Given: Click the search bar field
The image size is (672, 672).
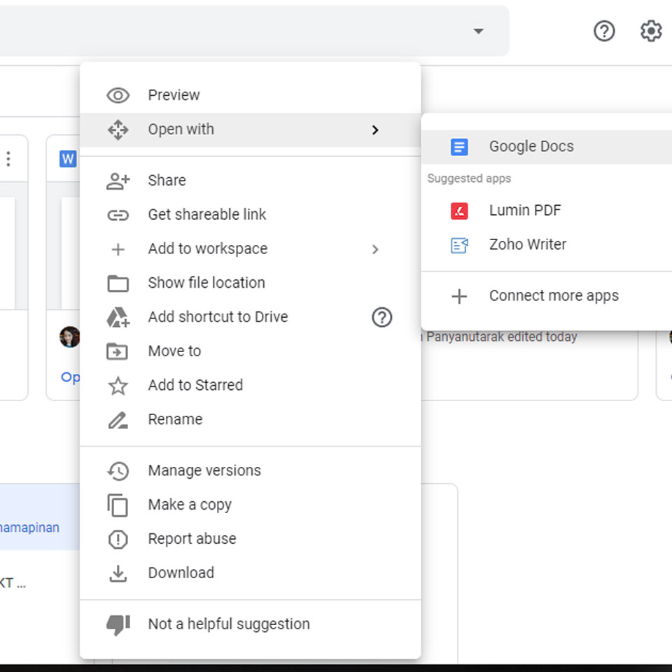Looking at the screenshot, I should point(255,31).
